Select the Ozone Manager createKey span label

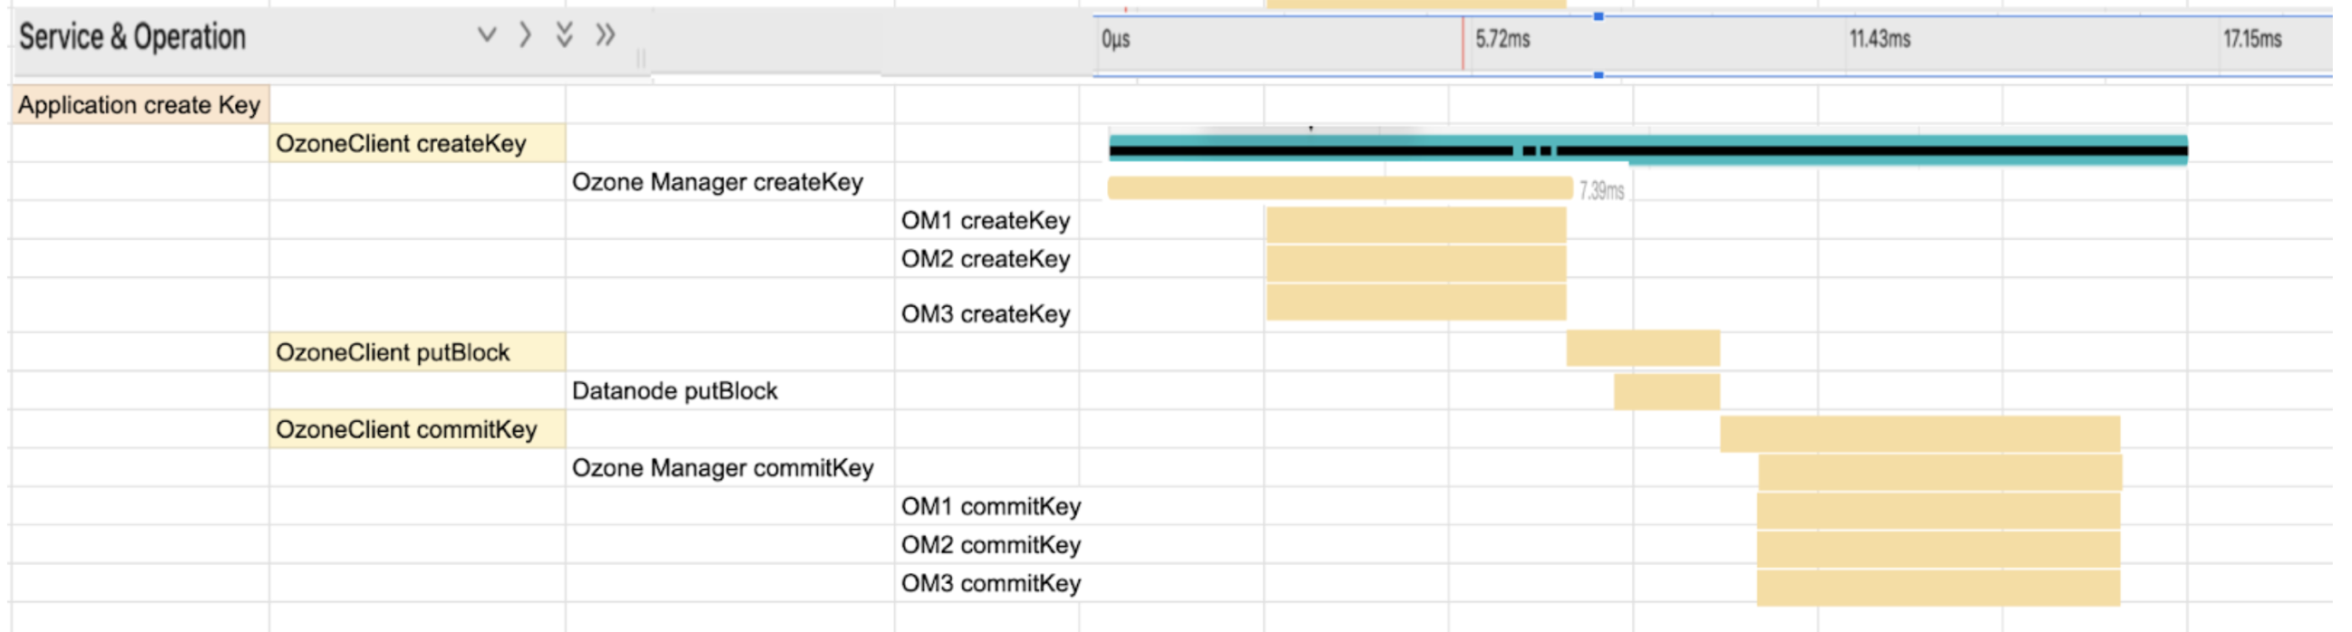716,182
